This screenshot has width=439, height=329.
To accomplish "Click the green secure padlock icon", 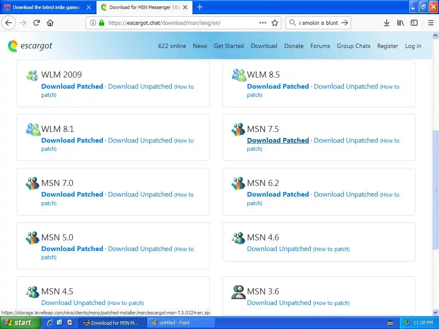I will click(x=102, y=23).
